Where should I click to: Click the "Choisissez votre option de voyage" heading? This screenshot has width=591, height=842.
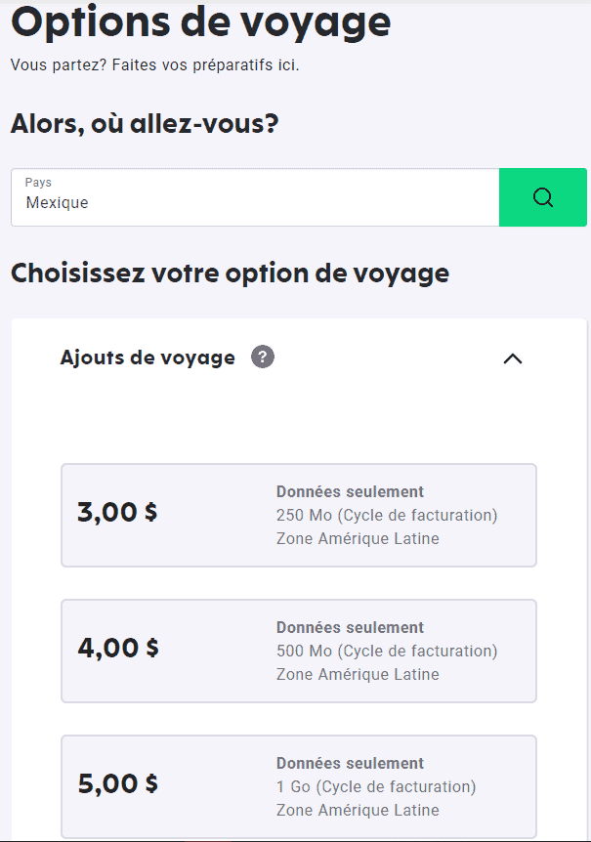pos(230,273)
